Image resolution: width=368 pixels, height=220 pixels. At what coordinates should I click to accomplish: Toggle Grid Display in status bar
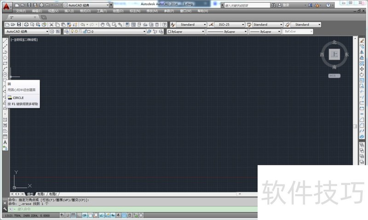click(73, 215)
